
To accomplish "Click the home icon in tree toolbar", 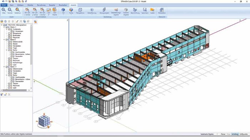I will [x=5, y=21].
